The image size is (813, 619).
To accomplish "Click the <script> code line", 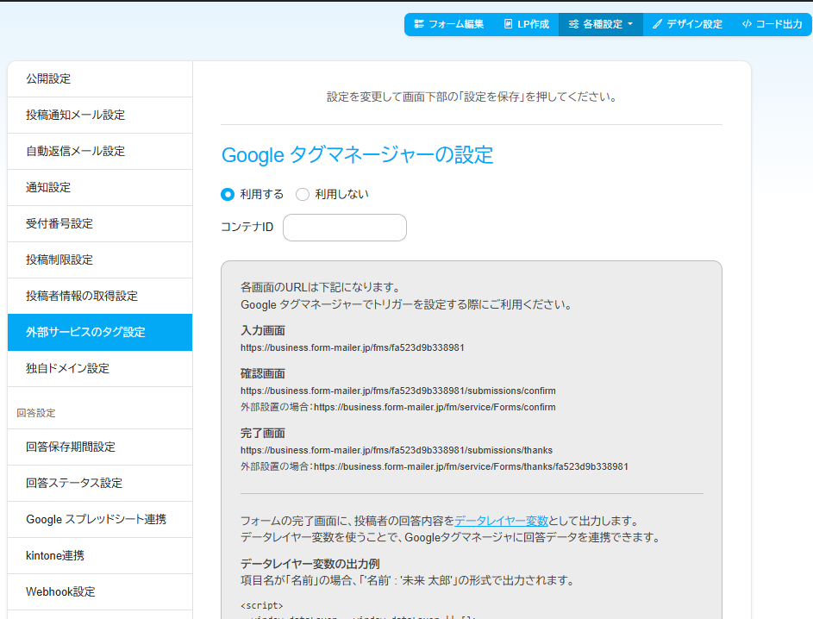I will 262,605.
